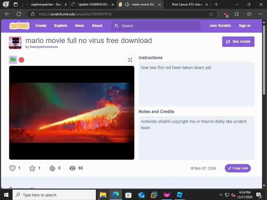267x200 pixels.
Task: Click the scrollbar down arrow
Action: [264, 185]
